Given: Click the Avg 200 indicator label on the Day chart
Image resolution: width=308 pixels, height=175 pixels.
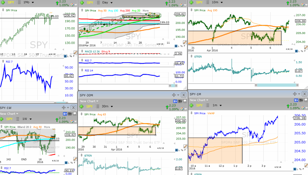Looking at the screenshot, I should click(125, 11).
